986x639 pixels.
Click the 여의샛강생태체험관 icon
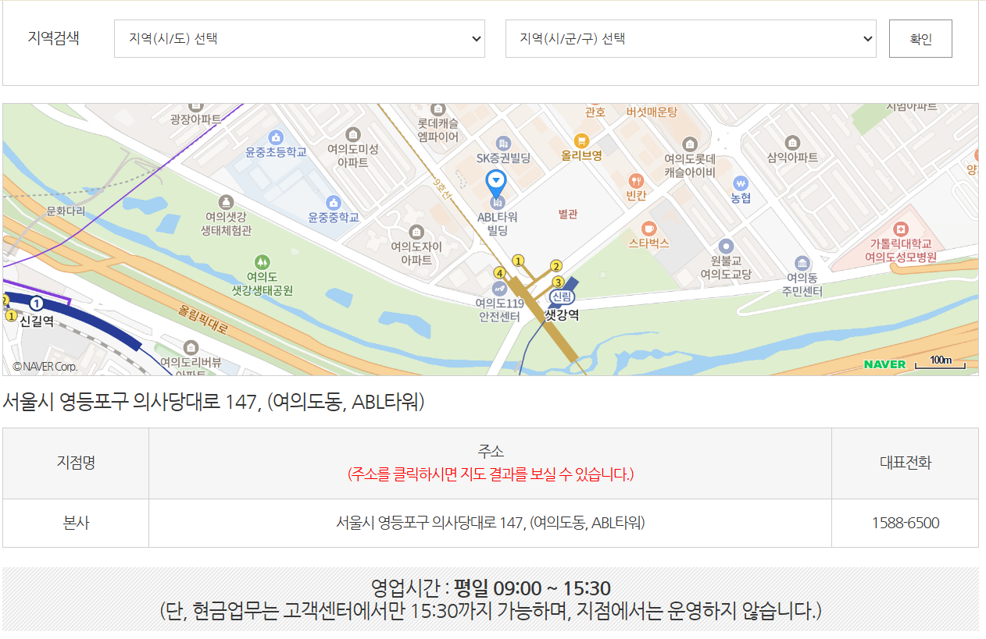226,203
